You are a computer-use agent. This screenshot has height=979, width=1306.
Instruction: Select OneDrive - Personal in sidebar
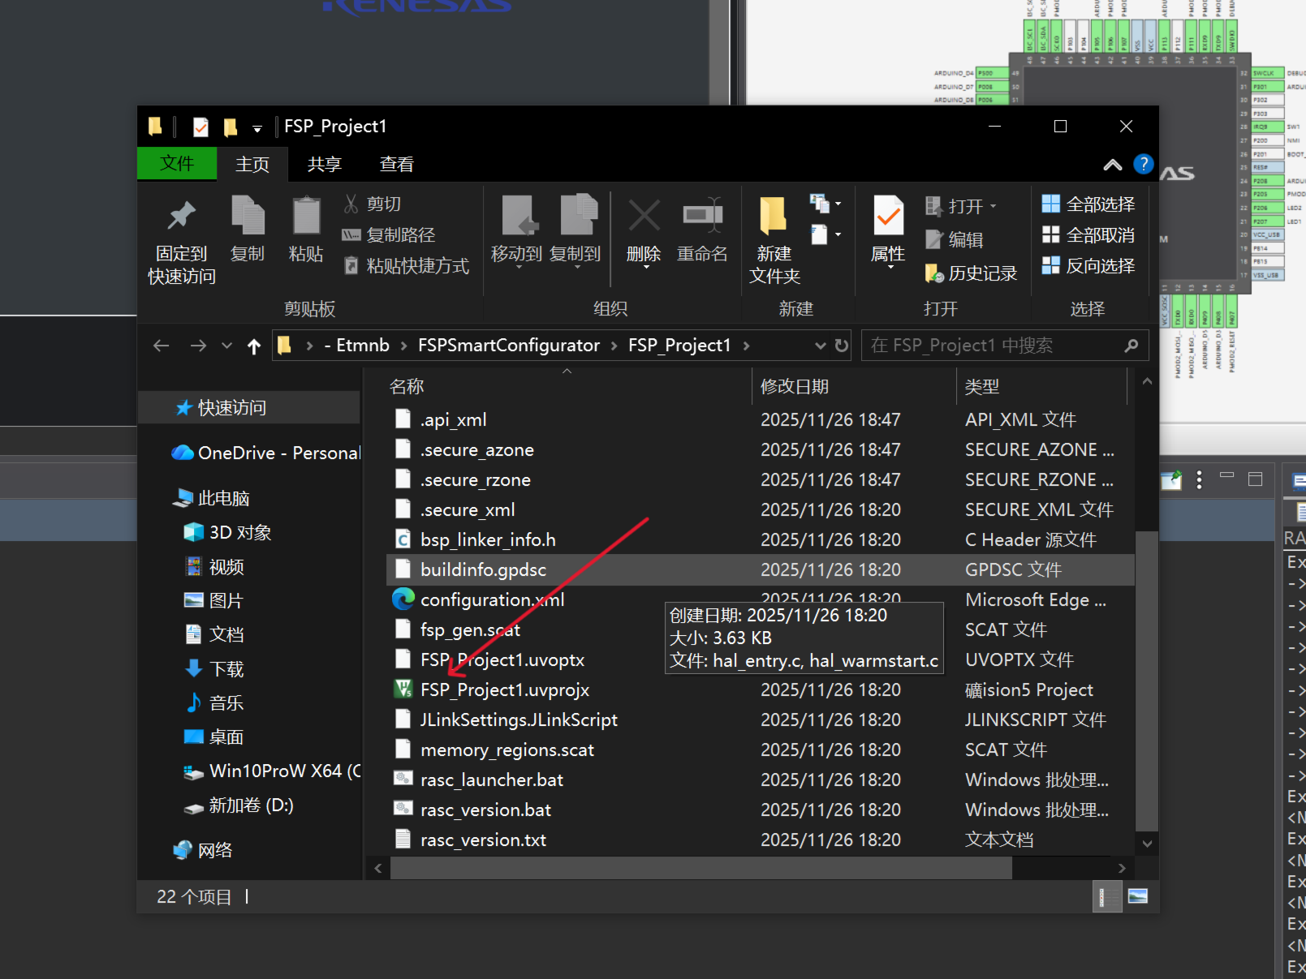(x=265, y=453)
